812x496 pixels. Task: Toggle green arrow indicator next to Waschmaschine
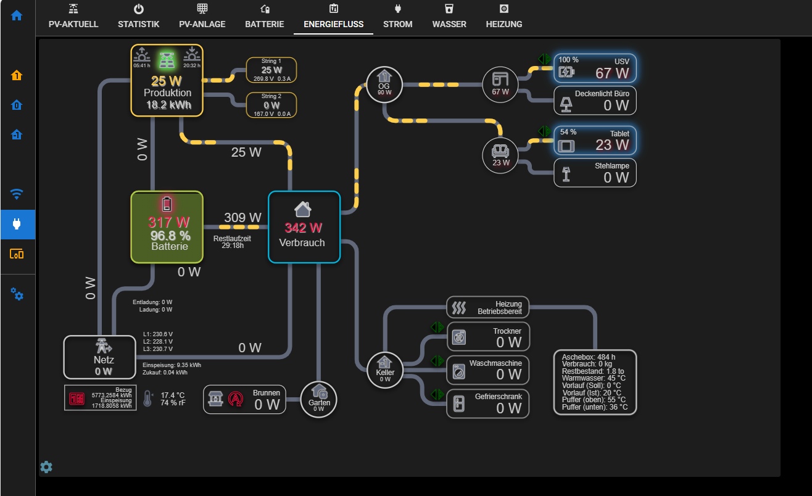[x=437, y=360]
